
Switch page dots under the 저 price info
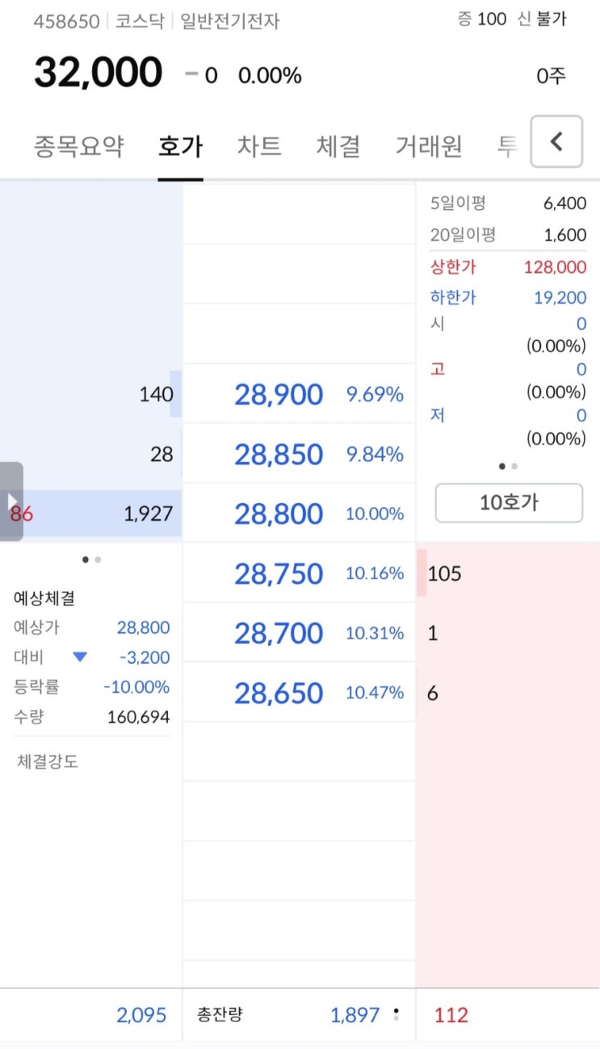click(x=508, y=466)
